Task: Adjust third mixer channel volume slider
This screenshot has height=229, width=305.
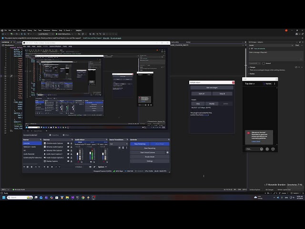Action: click(103, 155)
